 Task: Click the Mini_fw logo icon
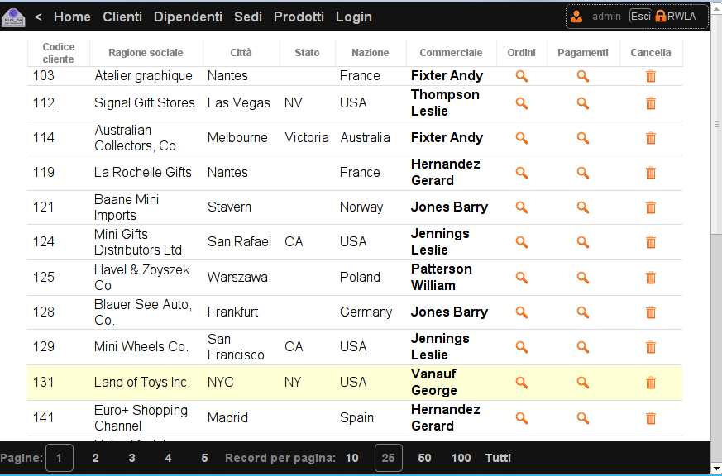click(14, 17)
